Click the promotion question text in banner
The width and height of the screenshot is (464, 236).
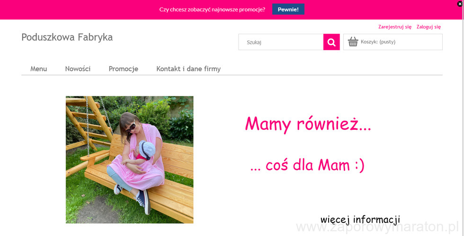212,9
